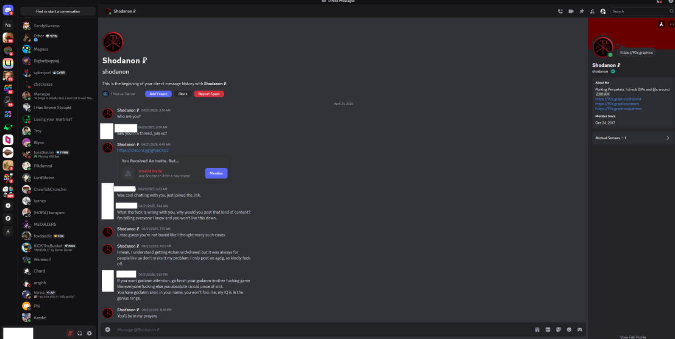This screenshot has height=339, width=675.
Task: Click the Add Friend button
Action: [x=158, y=94]
